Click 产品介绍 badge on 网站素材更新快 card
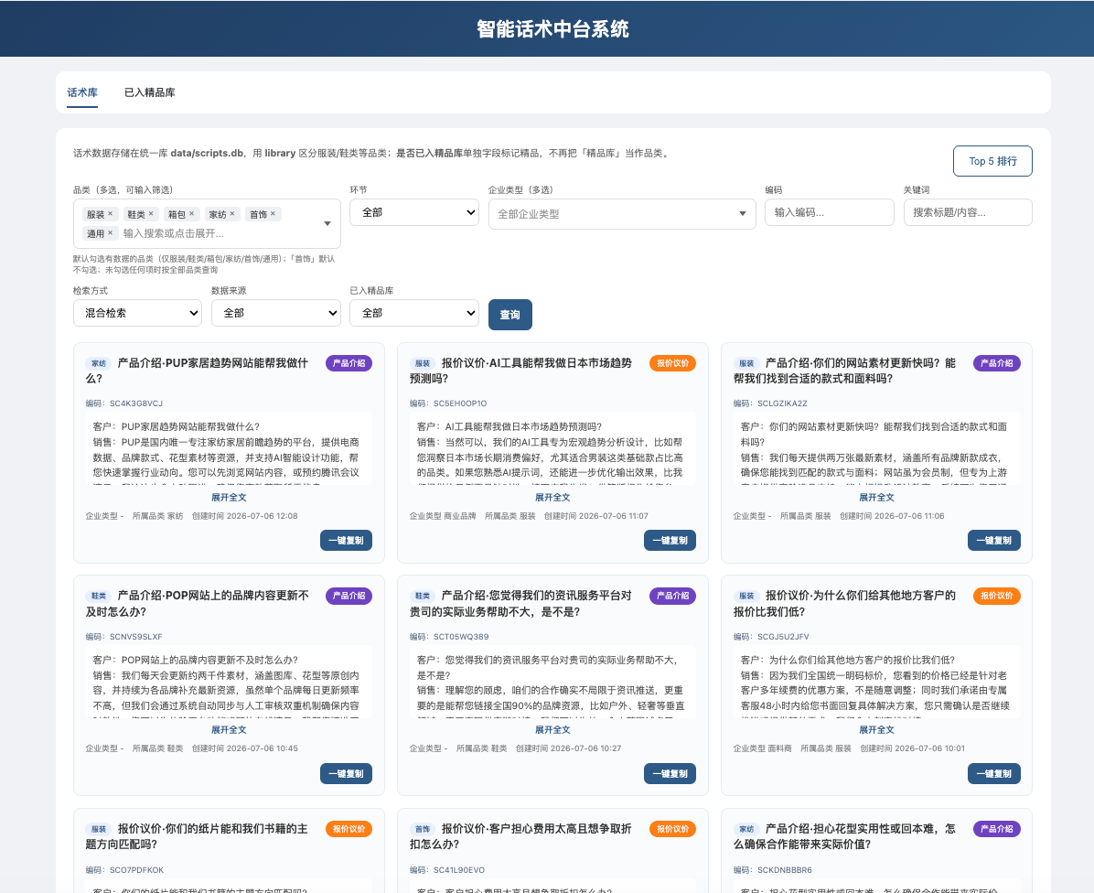The height and width of the screenshot is (893, 1094). (x=997, y=362)
